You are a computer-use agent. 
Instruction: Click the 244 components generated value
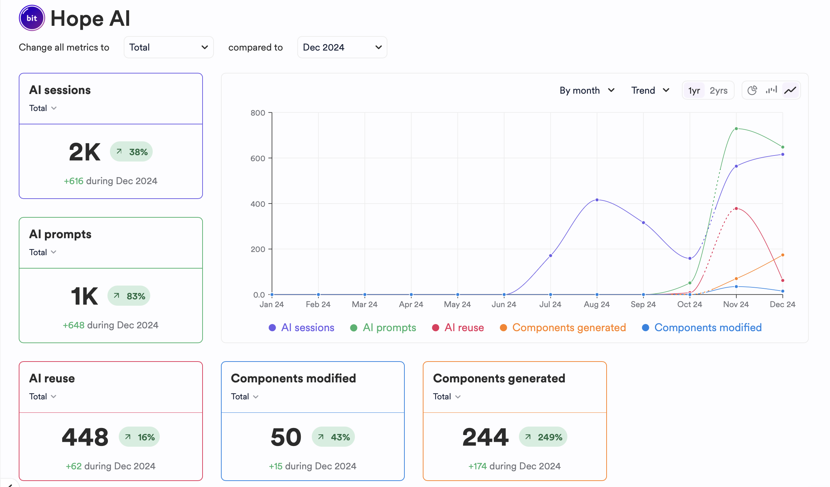pos(485,437)
